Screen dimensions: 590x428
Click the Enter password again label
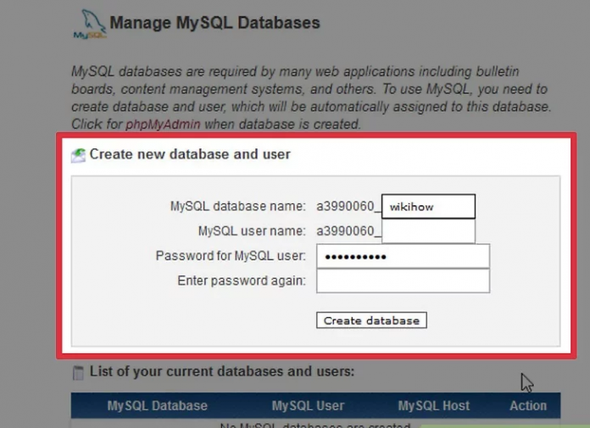(242, 281)
